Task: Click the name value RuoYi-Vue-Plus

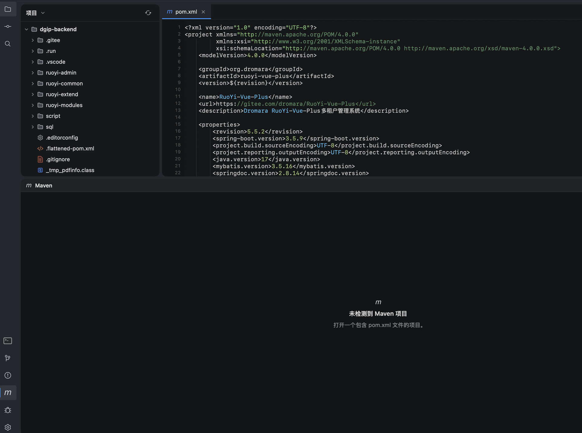Action: tap(244, 97)
